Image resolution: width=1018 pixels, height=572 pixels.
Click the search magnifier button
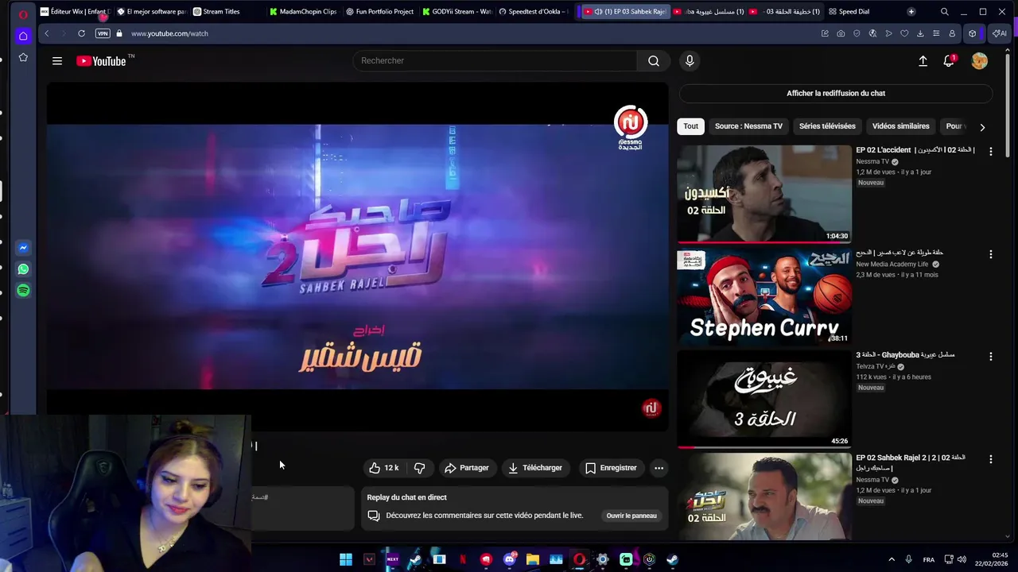click(654, 61)
